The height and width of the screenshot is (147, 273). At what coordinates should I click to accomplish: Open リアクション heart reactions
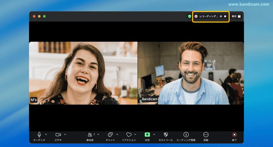129,135
